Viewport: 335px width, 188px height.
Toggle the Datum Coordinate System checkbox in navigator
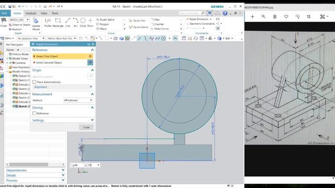click(14, 76)
